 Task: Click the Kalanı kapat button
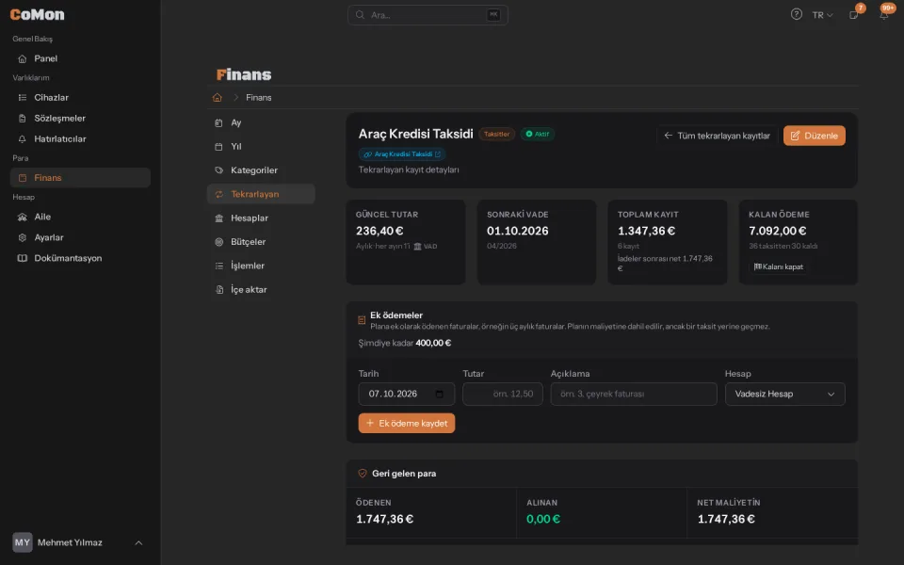779,266
